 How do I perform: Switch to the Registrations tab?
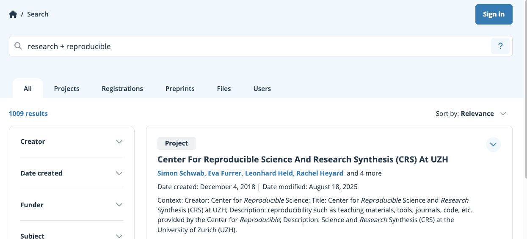click(122, 89)
